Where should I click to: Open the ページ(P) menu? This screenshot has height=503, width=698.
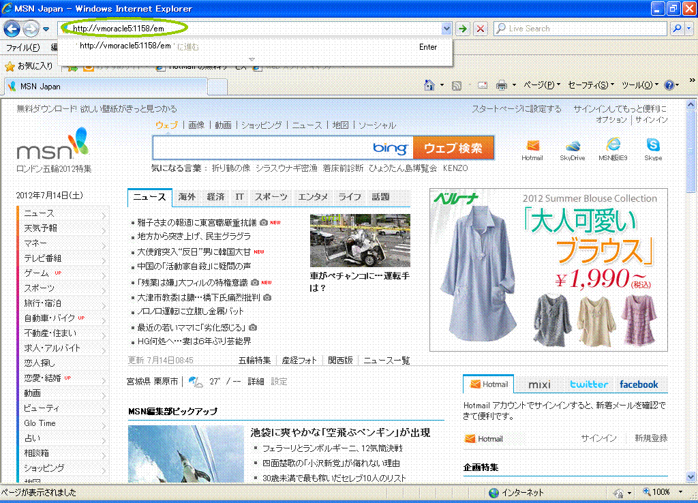pos(542,85)
